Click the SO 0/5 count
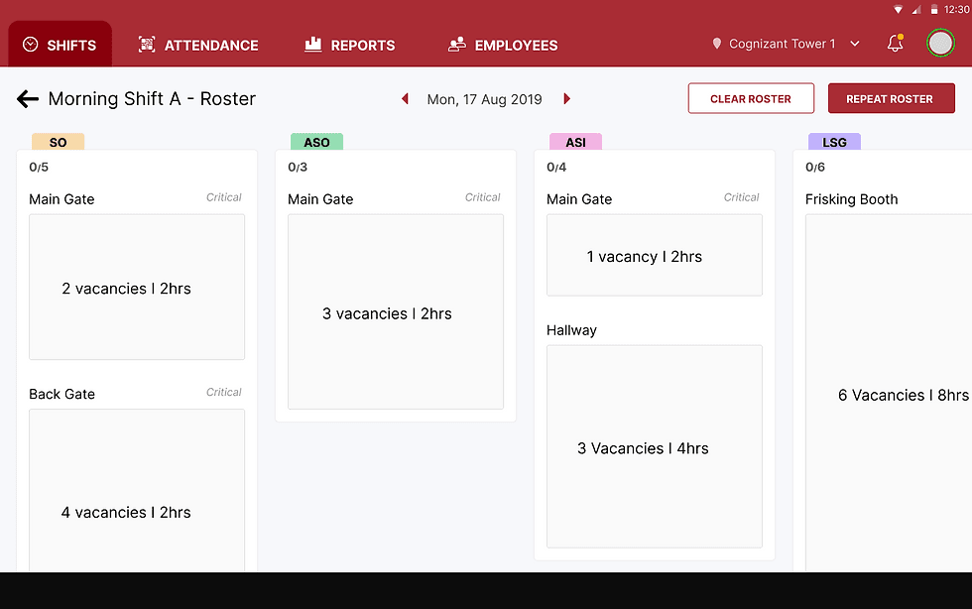This screenshot has height=609, width=972. pyautogui.click(x=39, y=167)
